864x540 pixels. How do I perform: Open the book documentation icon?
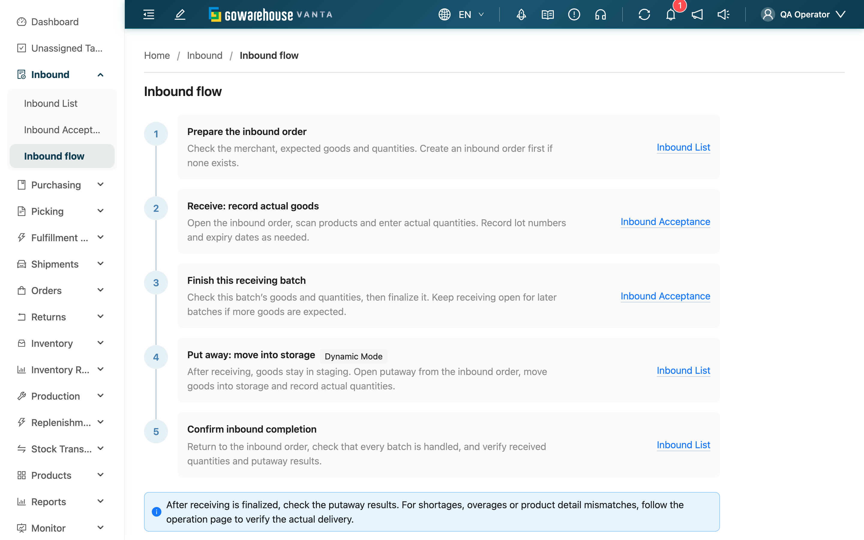(548, 15)
